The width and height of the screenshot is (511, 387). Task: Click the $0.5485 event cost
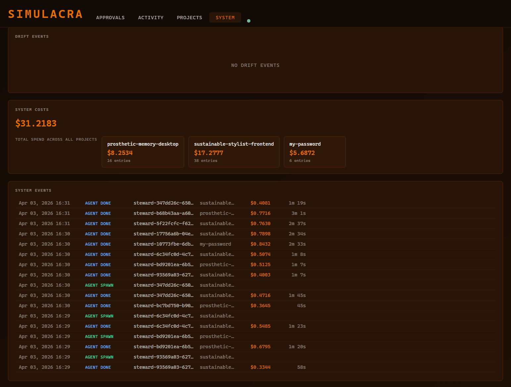click(x=260, y=326)
